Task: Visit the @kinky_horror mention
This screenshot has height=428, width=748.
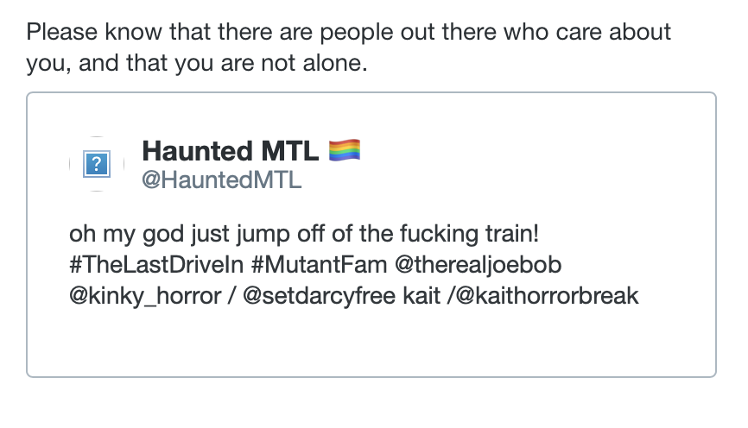Action: pos(145,296)
